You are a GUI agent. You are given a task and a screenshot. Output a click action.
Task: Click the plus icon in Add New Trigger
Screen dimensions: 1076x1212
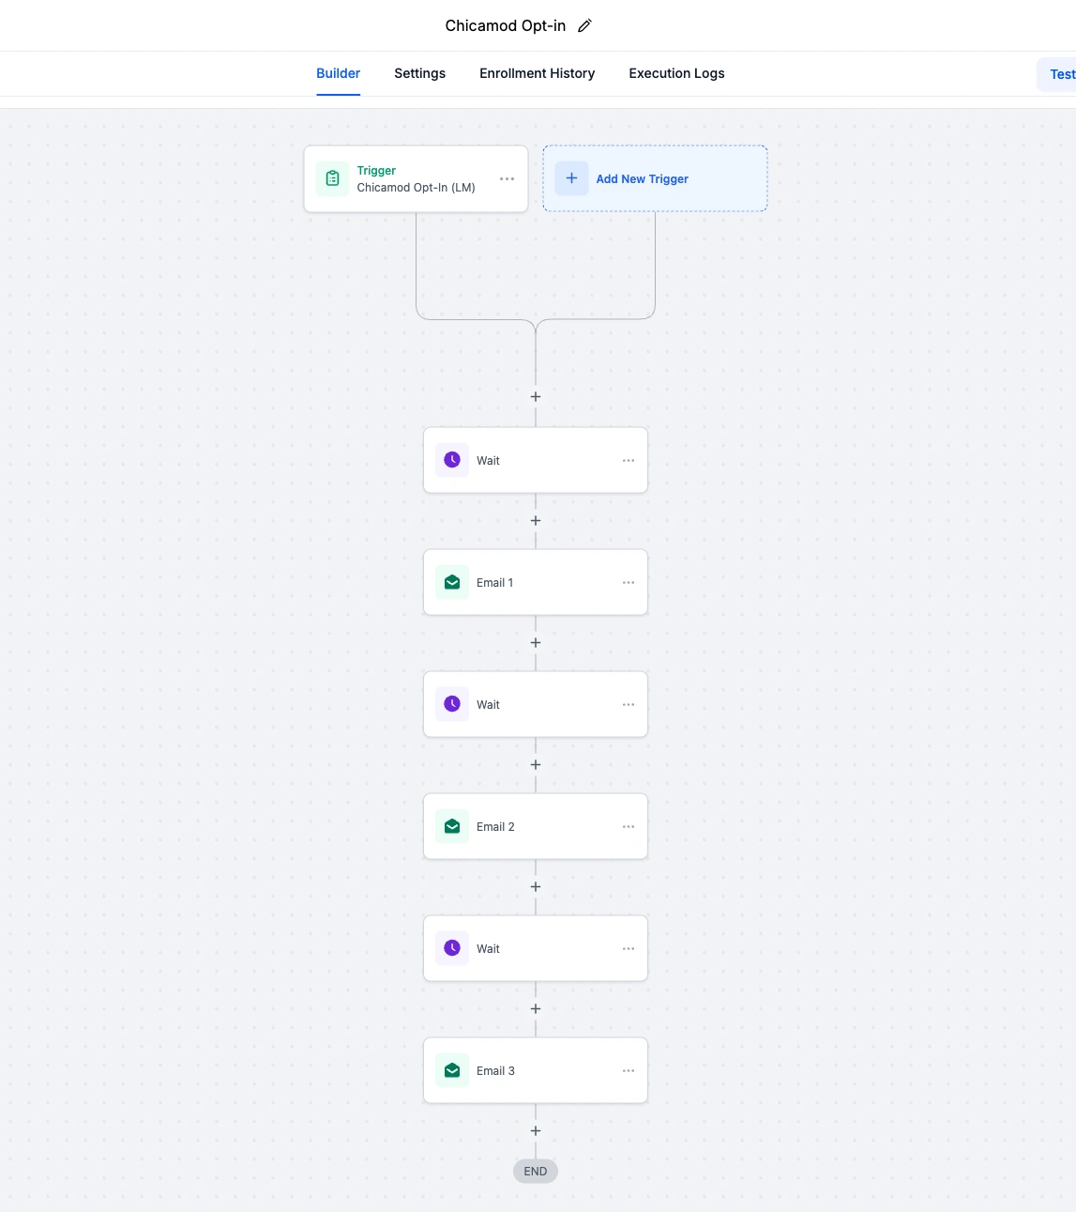pyautogui.click(x=571, y=178)
